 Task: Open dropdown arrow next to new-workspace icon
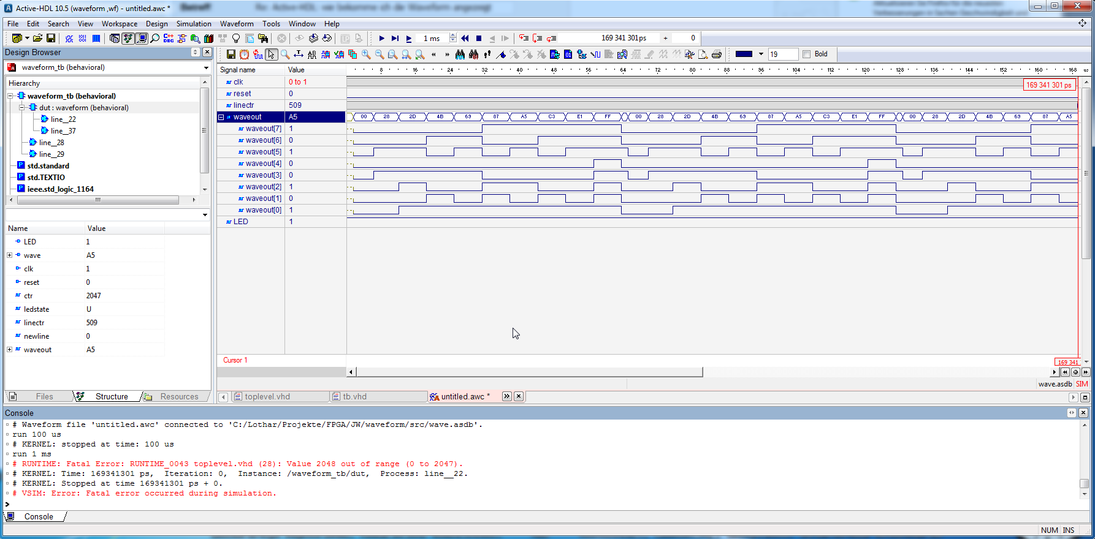[x=27, y=38]
